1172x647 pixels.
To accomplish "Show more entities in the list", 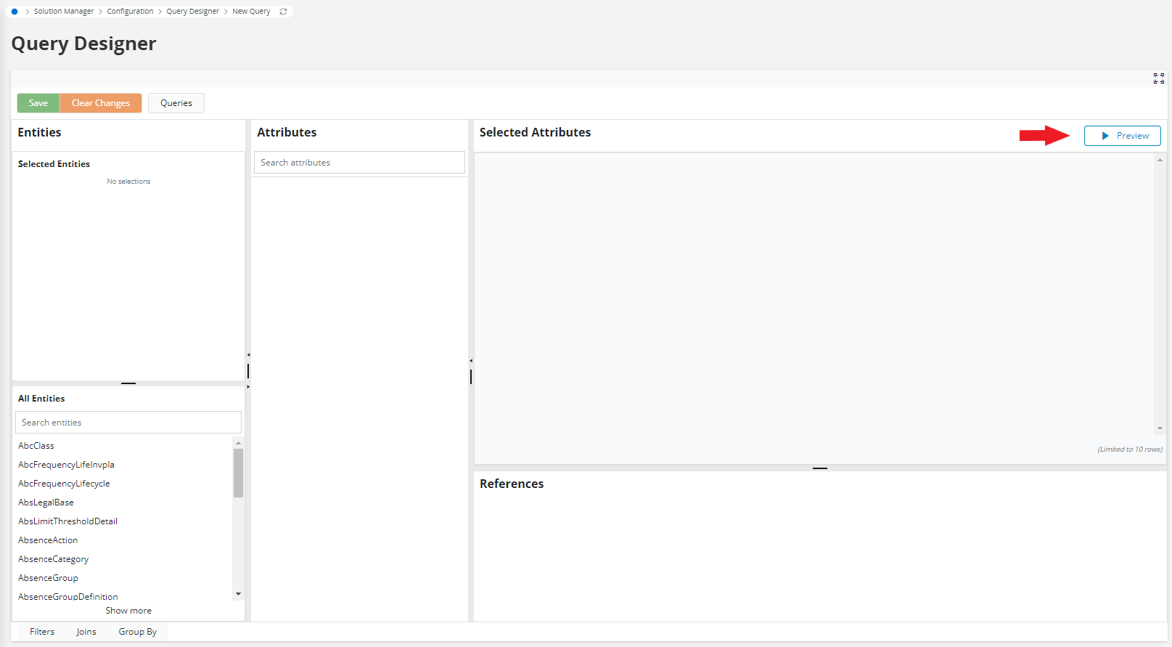I will click(128, 611).
